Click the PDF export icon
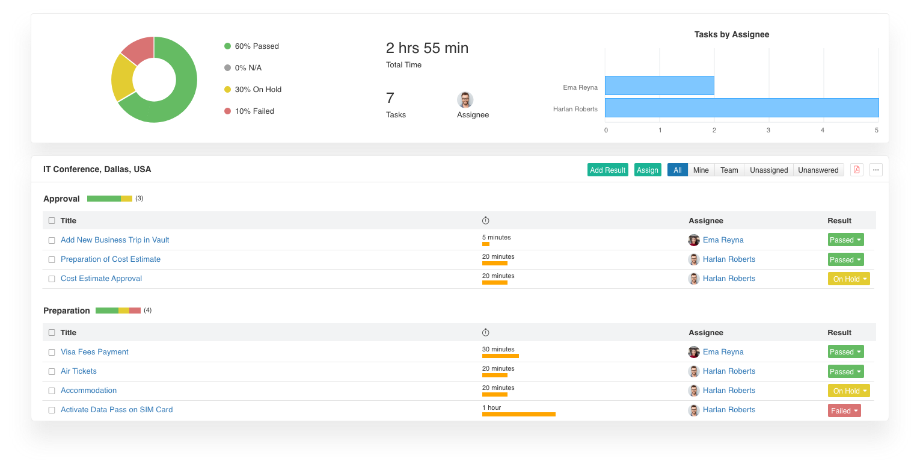 pyautogui.click(x=857, y=170)
